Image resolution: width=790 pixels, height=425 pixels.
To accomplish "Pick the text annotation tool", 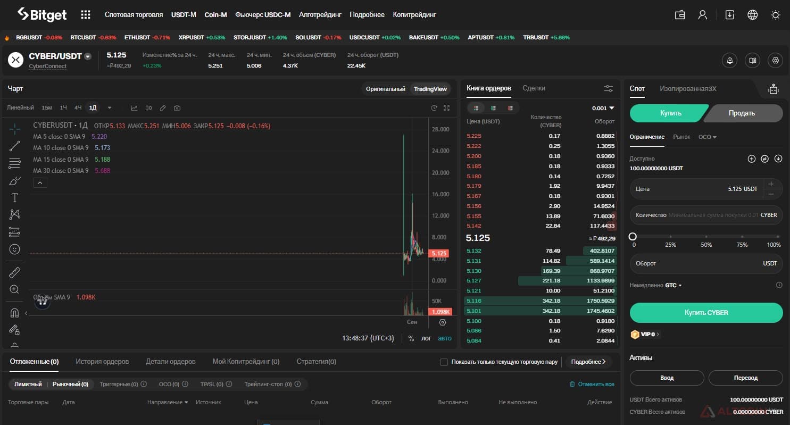I will tap(14, 198).
